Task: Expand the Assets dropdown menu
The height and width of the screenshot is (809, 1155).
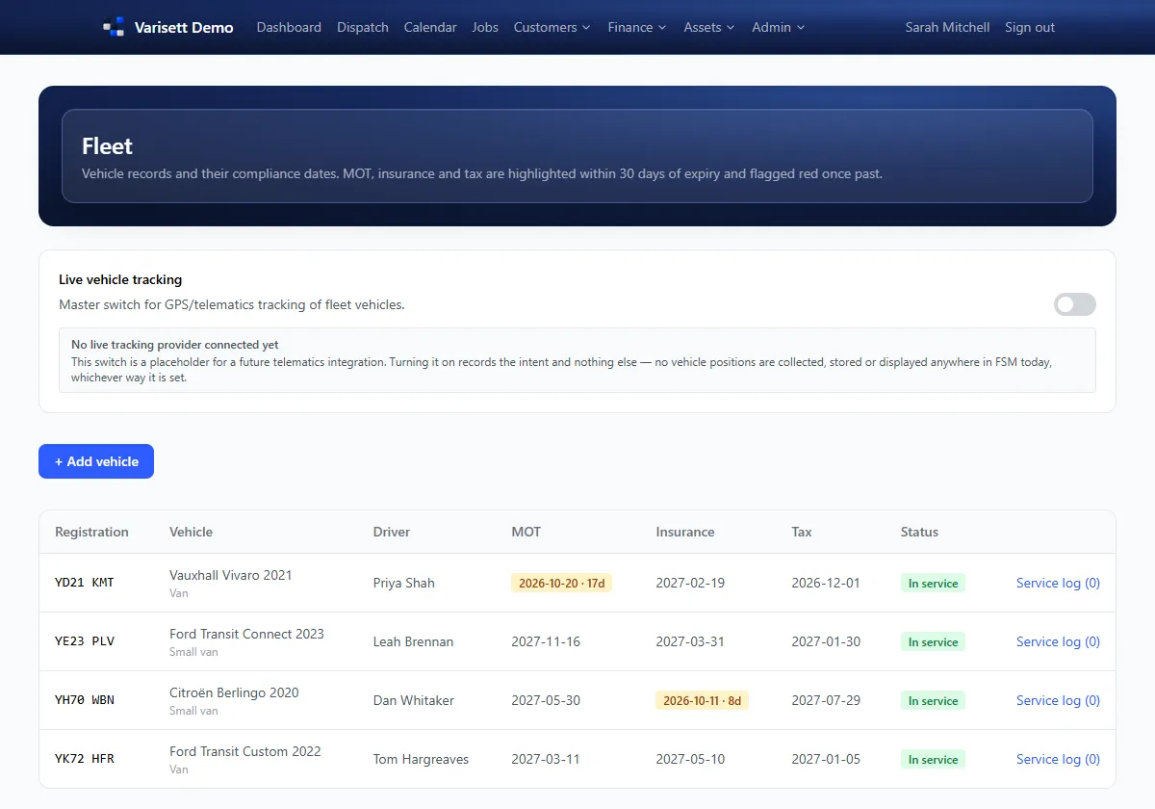Action: pos(709,27)
